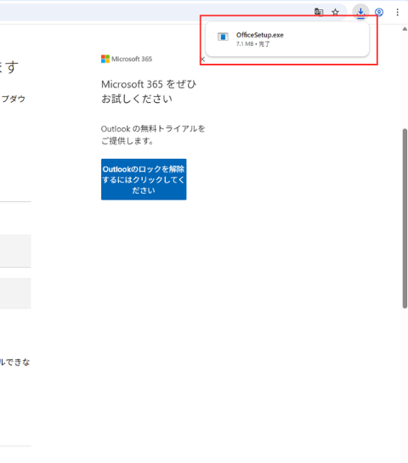Click the 7.1 MB 完了 download status
This screenshot has width=408, height=463.
[x=253, y=44]
